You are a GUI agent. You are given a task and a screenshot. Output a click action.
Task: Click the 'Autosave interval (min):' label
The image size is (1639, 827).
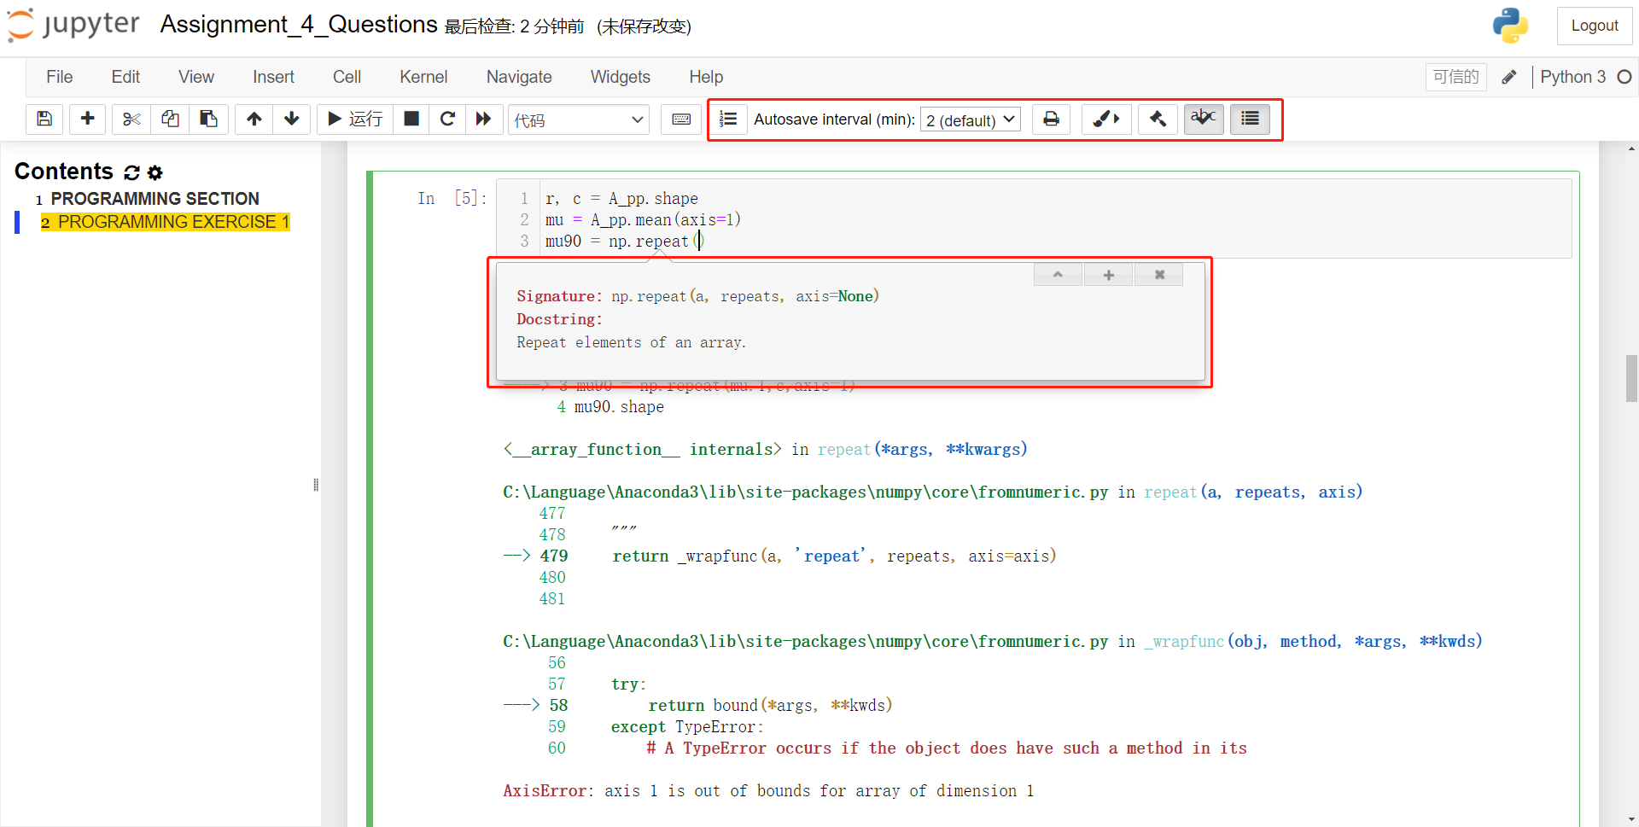point(834,119)
